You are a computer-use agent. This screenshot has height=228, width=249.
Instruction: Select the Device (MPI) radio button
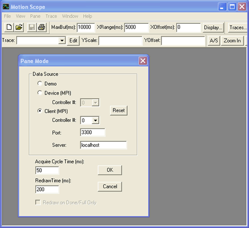pyautogui.click(x=40, y=93)
